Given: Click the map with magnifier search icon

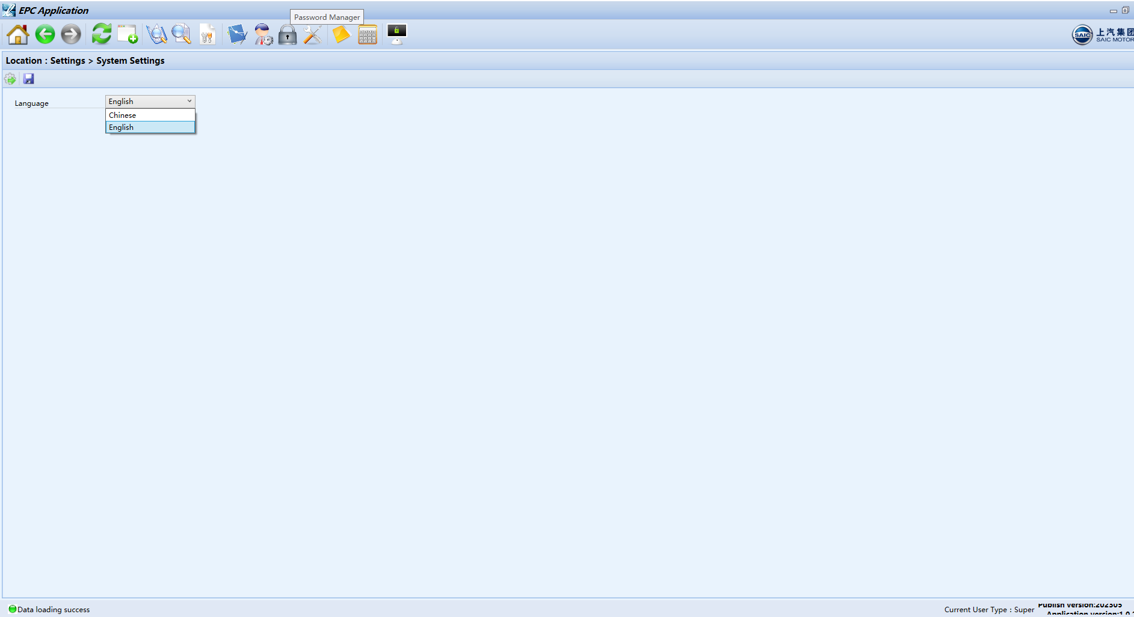Looking at the screenshot, I should [156, 35].
